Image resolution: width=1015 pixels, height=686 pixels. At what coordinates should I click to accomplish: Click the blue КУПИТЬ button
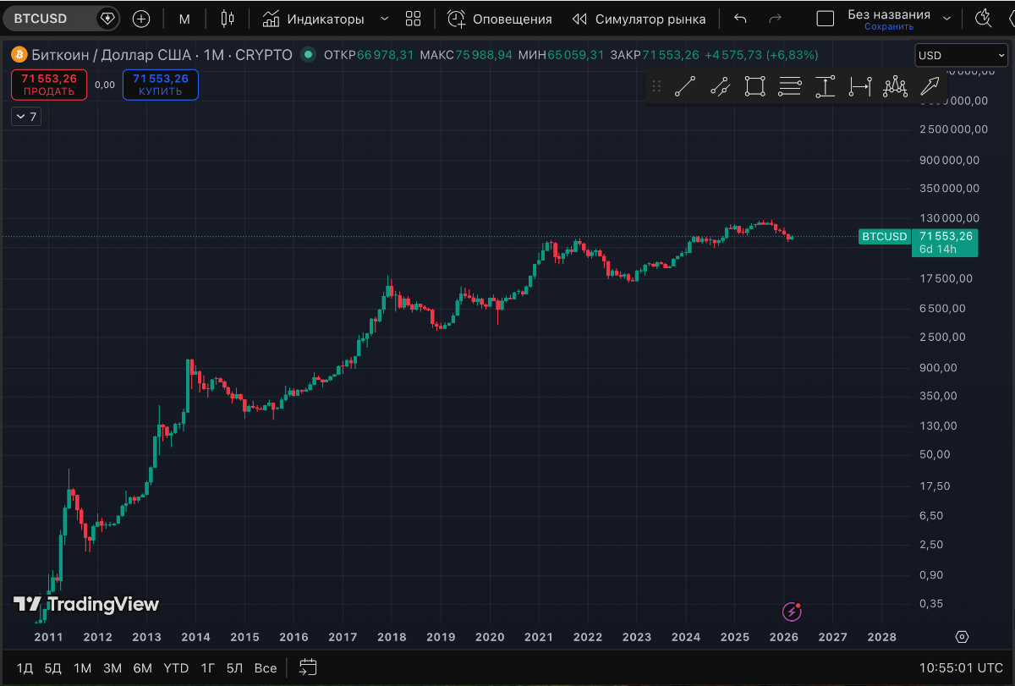click(x=160, y=85)
